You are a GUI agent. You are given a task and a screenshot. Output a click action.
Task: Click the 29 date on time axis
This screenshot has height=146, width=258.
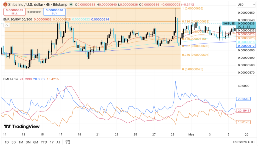[173, 134]
